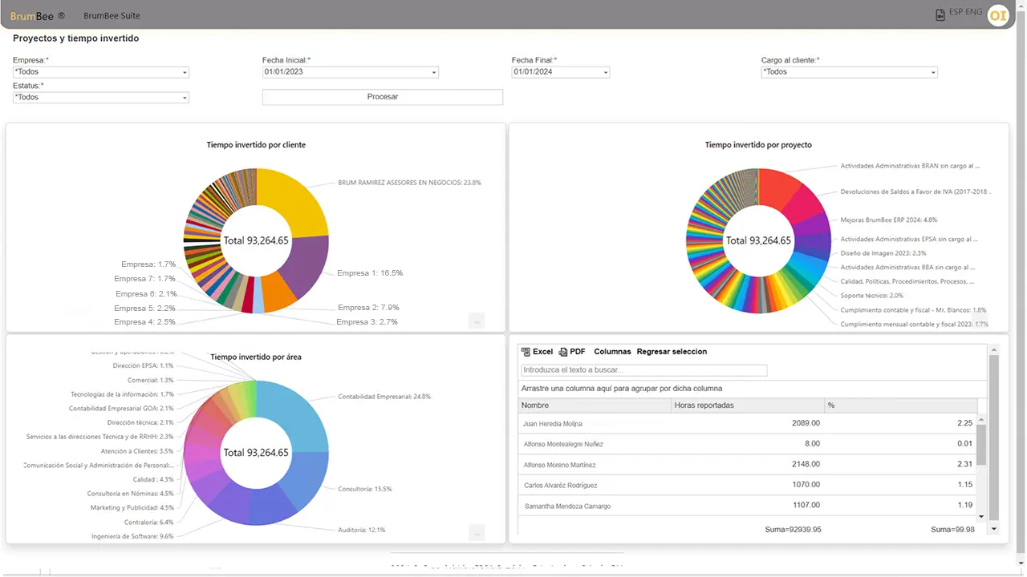
Task: Sort by the % column header
Action: point(901,406)
